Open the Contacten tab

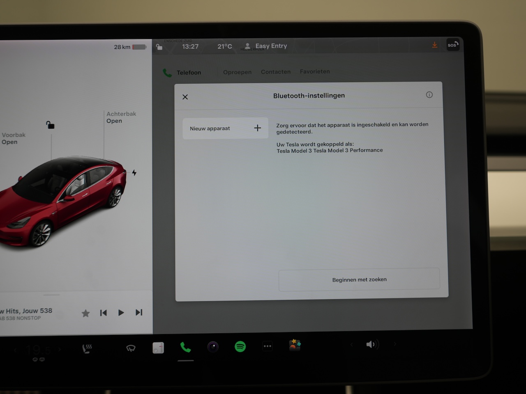click(276, 72)
